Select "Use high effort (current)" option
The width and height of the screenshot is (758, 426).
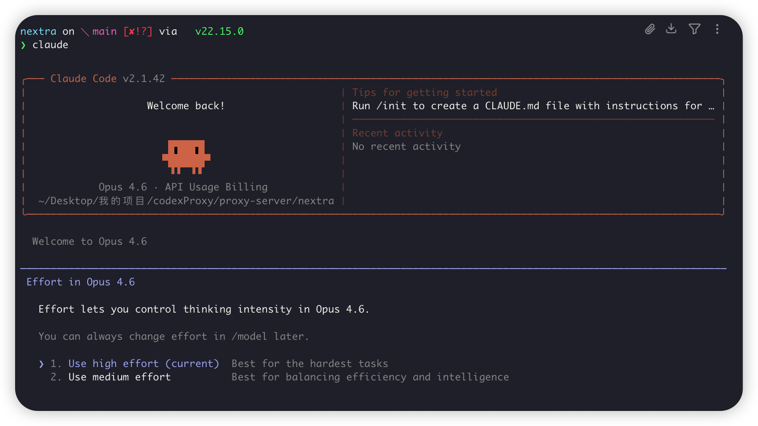(143, 364)
